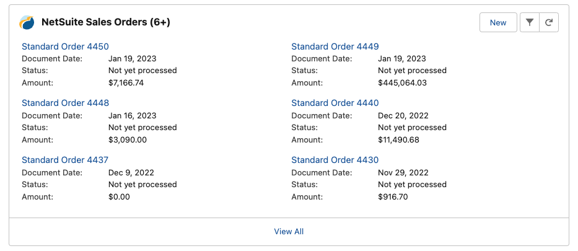578x251 pixels.
Task: Select the Nov 29, 2022 document date
Action: click(403, 172)
